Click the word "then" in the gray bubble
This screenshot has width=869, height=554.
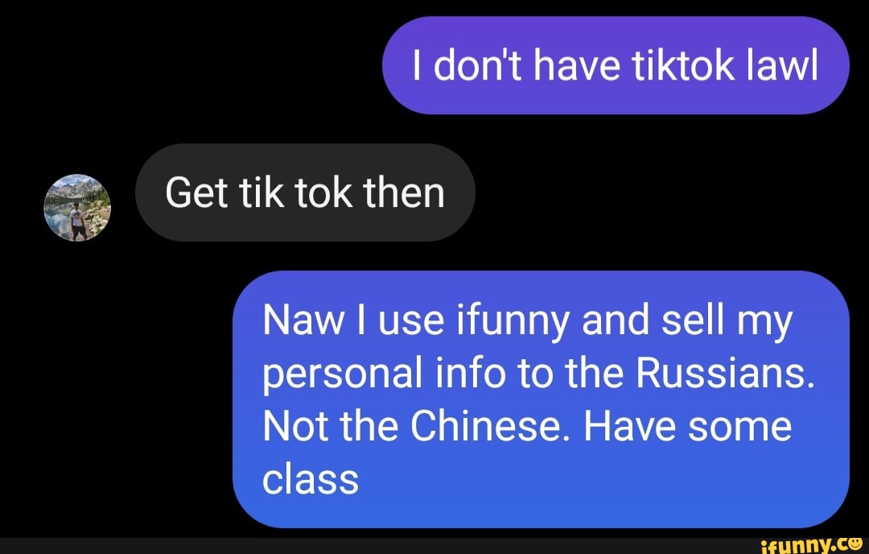pos(403,193)
